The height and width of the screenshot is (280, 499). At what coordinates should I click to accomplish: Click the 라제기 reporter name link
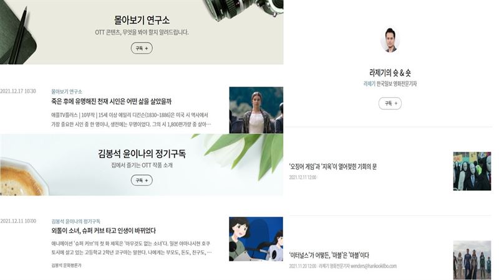[369, 84]
